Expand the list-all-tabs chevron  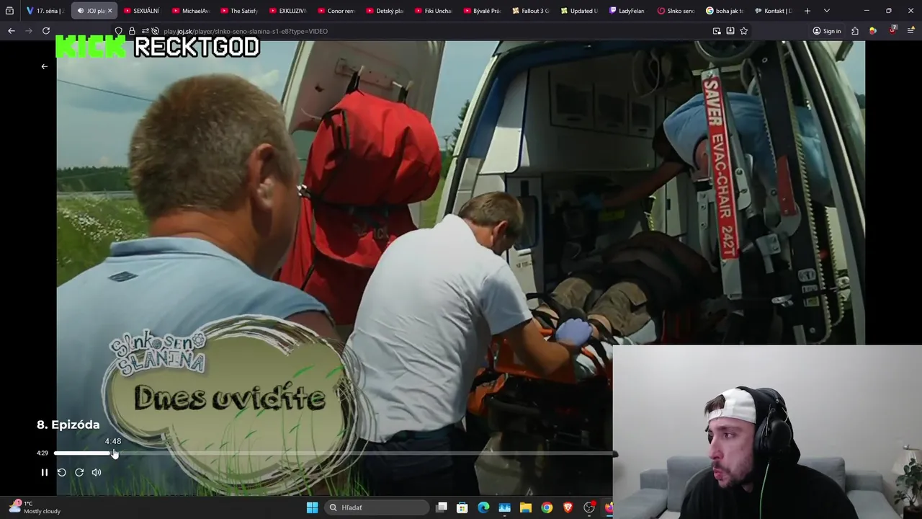[x=826, y=11]
